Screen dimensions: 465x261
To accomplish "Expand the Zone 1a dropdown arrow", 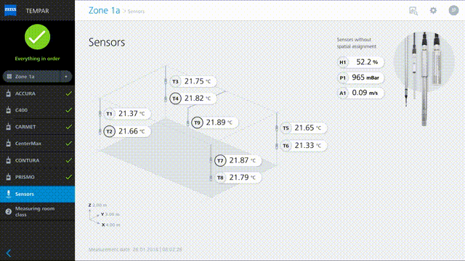I will 66,77.
